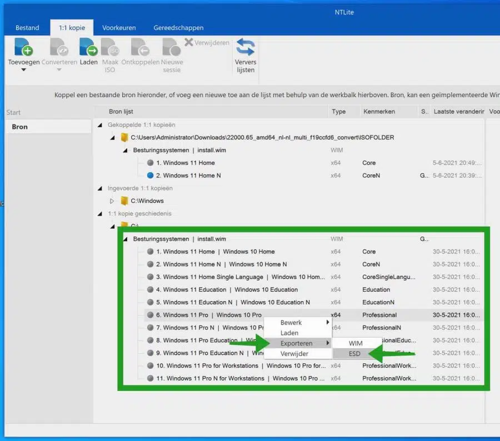Switch to the 1:1 kopie tab
This screenshot has height=441, width=500.
[x=72, y=28]
